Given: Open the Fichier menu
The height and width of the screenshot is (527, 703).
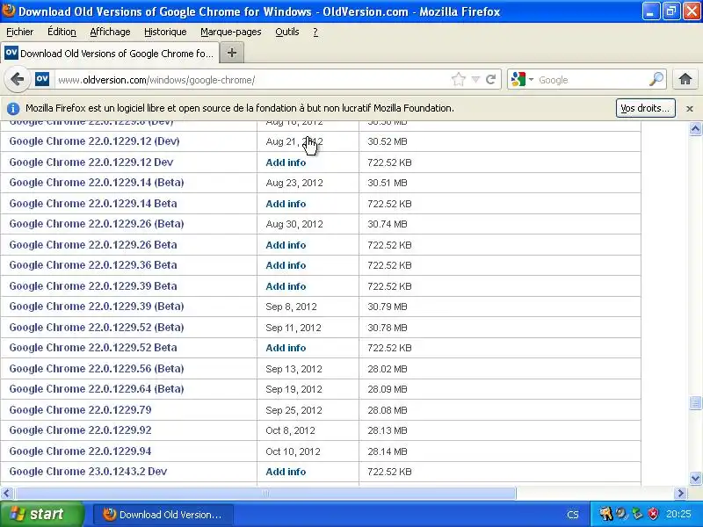Looking at the screenshot, I should [x=19, y=32].
